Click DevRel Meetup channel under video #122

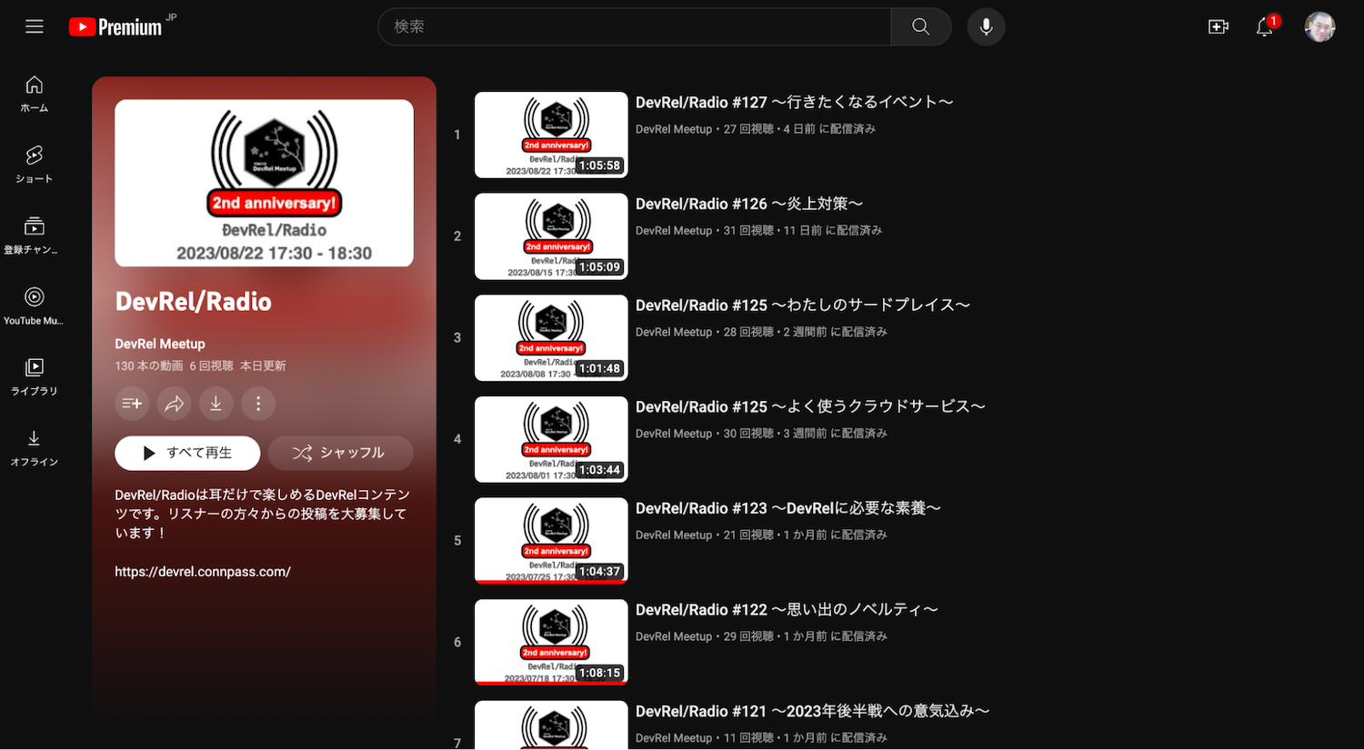point(674,636)
